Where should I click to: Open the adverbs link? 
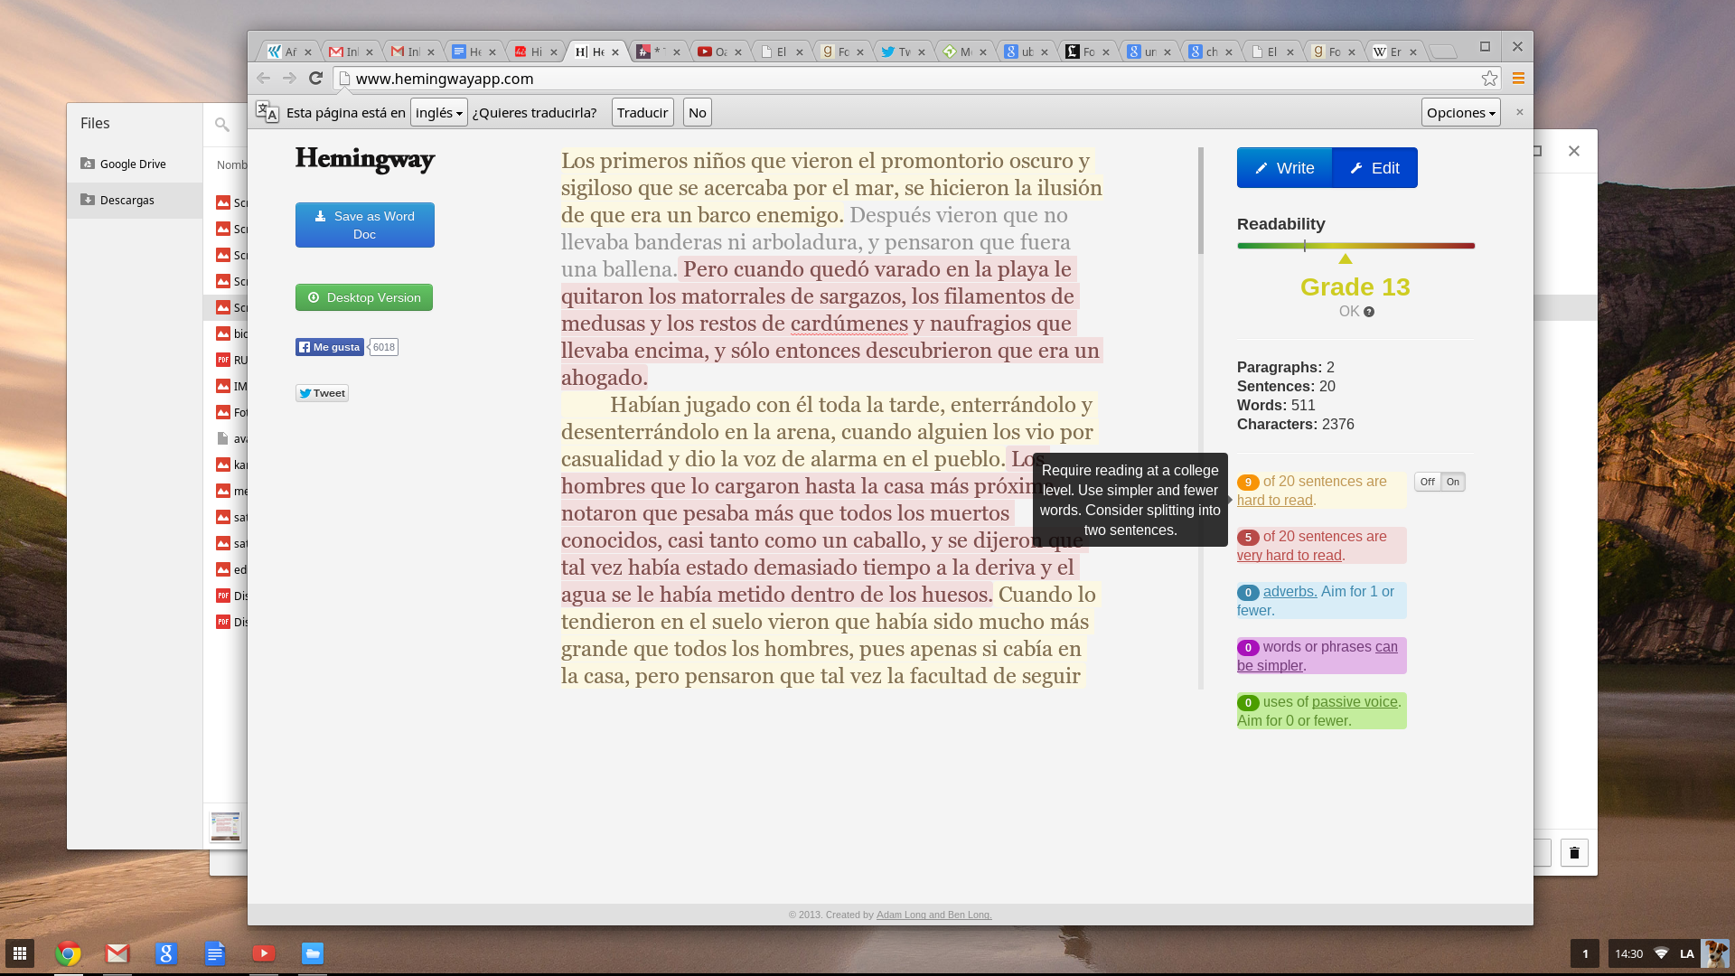(x=1290, y=592)
